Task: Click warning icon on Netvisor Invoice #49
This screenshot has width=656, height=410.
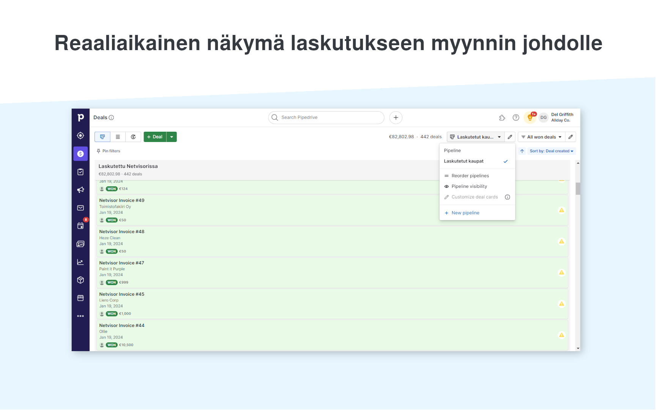Action: tap(561, 210)
